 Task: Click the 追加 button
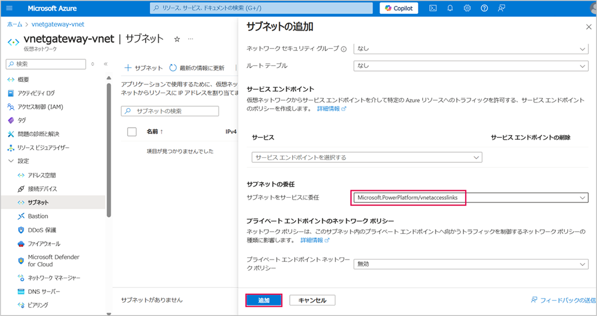264,300
